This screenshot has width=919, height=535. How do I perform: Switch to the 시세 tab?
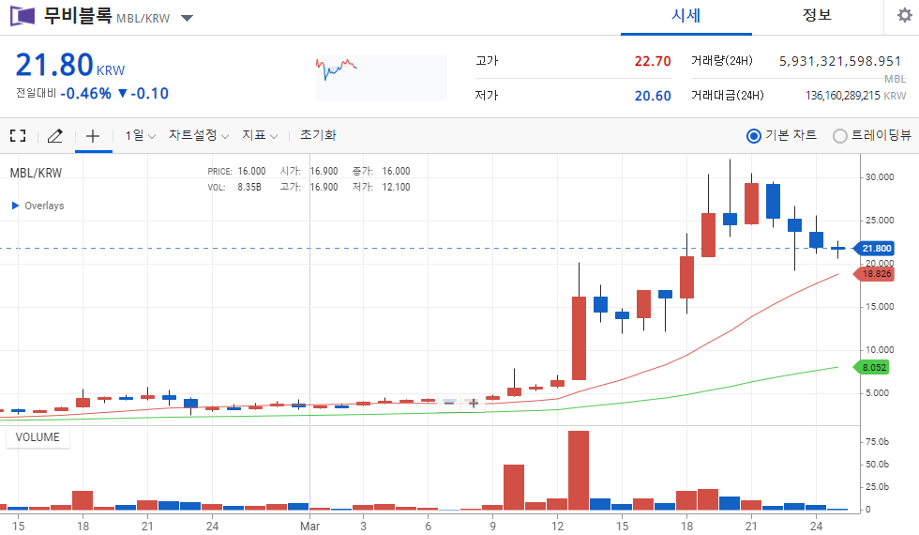click(685, 16)
